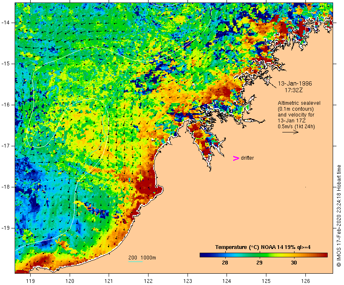Click the '13-Jan 17Z' velocity date text
The image size is (344, 285).
[x=292, y=121]
